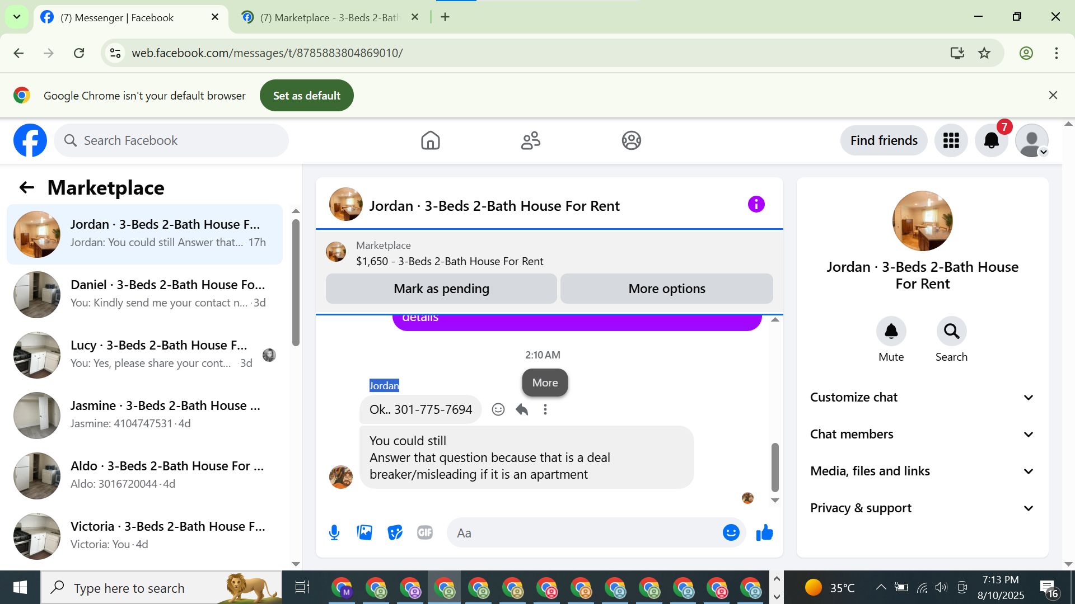
Task: Open emoji picker in message box
Action: click(731, 532)
